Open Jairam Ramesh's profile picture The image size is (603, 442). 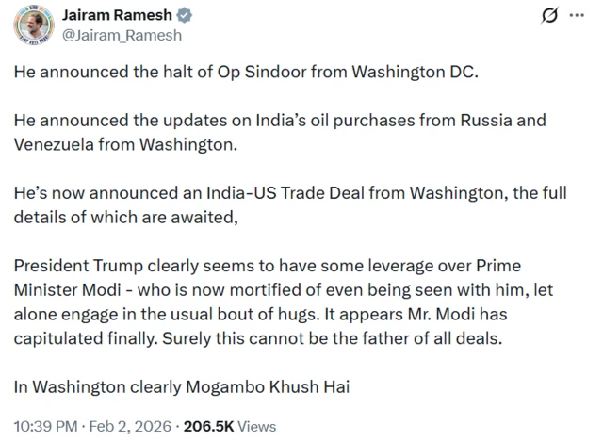click(33, 25)
